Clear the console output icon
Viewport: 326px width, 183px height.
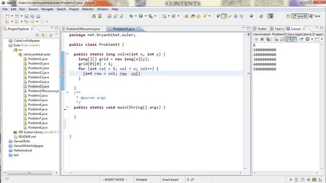(276, 39)
